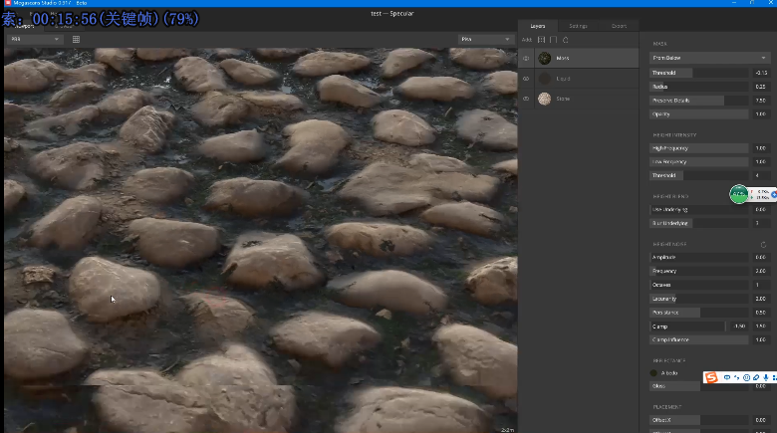Image resolution: width=777 pixels, height=433 pixels.
Task: Adjust the Opacity slider
Action: [699, 114]
